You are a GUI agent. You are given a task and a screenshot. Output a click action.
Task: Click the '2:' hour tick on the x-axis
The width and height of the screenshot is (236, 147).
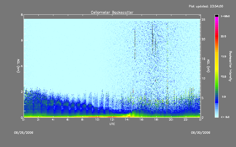39,120
